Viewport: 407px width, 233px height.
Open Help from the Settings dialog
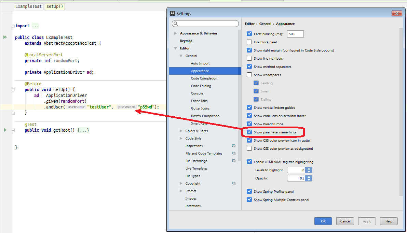point(389,221)
